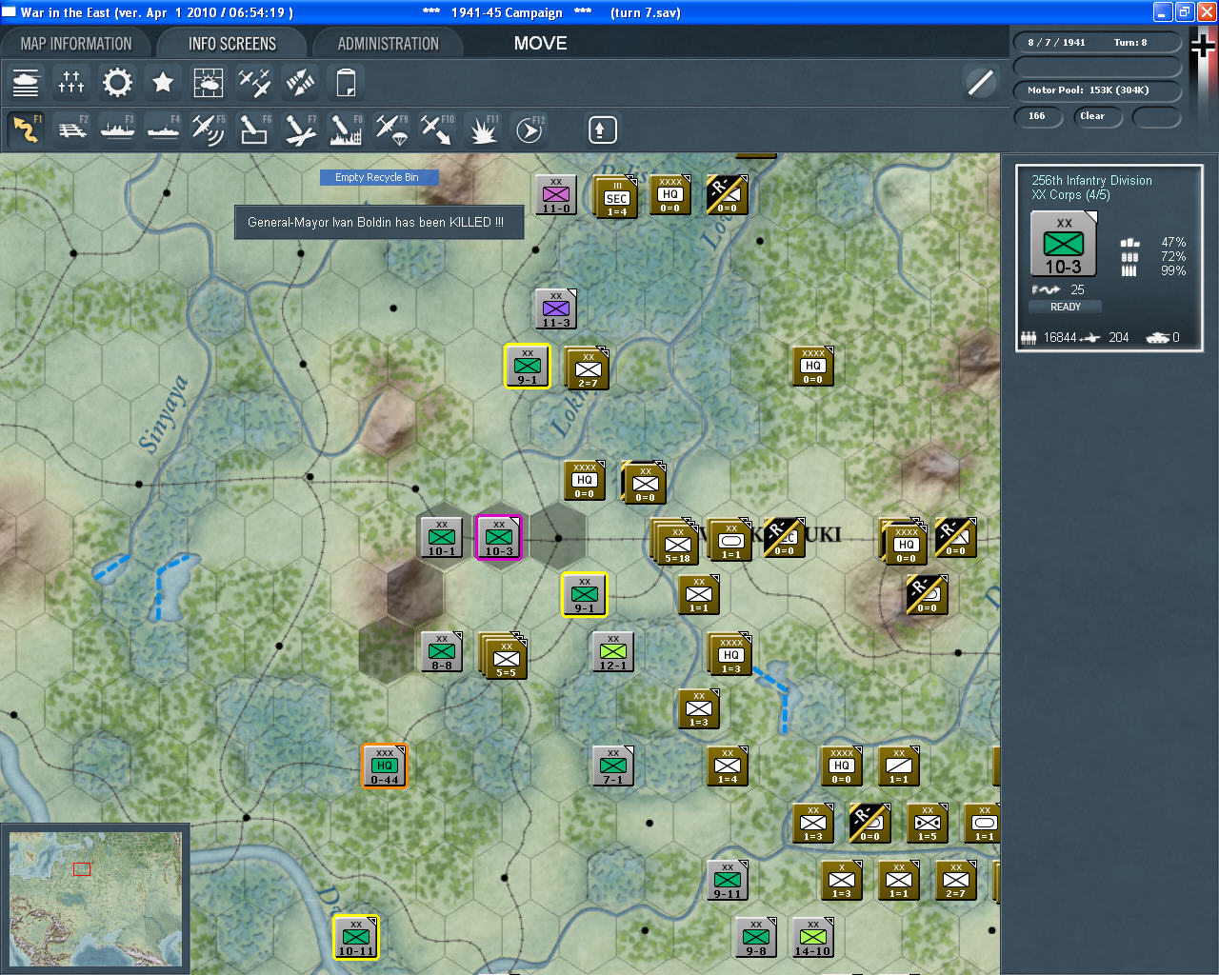Toggle the boxed up-arrow toolbar button
The height and width of the screenshot is (975, 1219).
click(x=602, y=129)
